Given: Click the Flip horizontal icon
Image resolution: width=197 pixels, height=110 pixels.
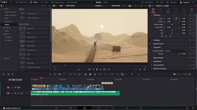Looking at the screenshot, I should [x=166, y=36].
